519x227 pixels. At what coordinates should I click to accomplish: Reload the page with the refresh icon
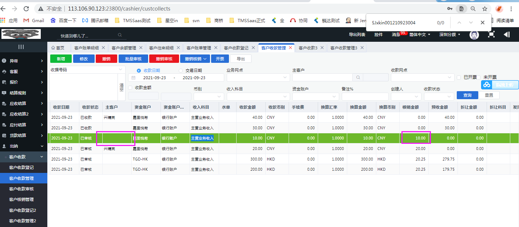(x=26, y=8)
